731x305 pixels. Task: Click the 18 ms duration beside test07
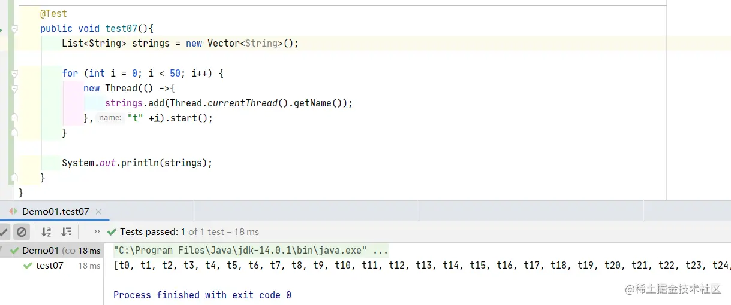89,266
